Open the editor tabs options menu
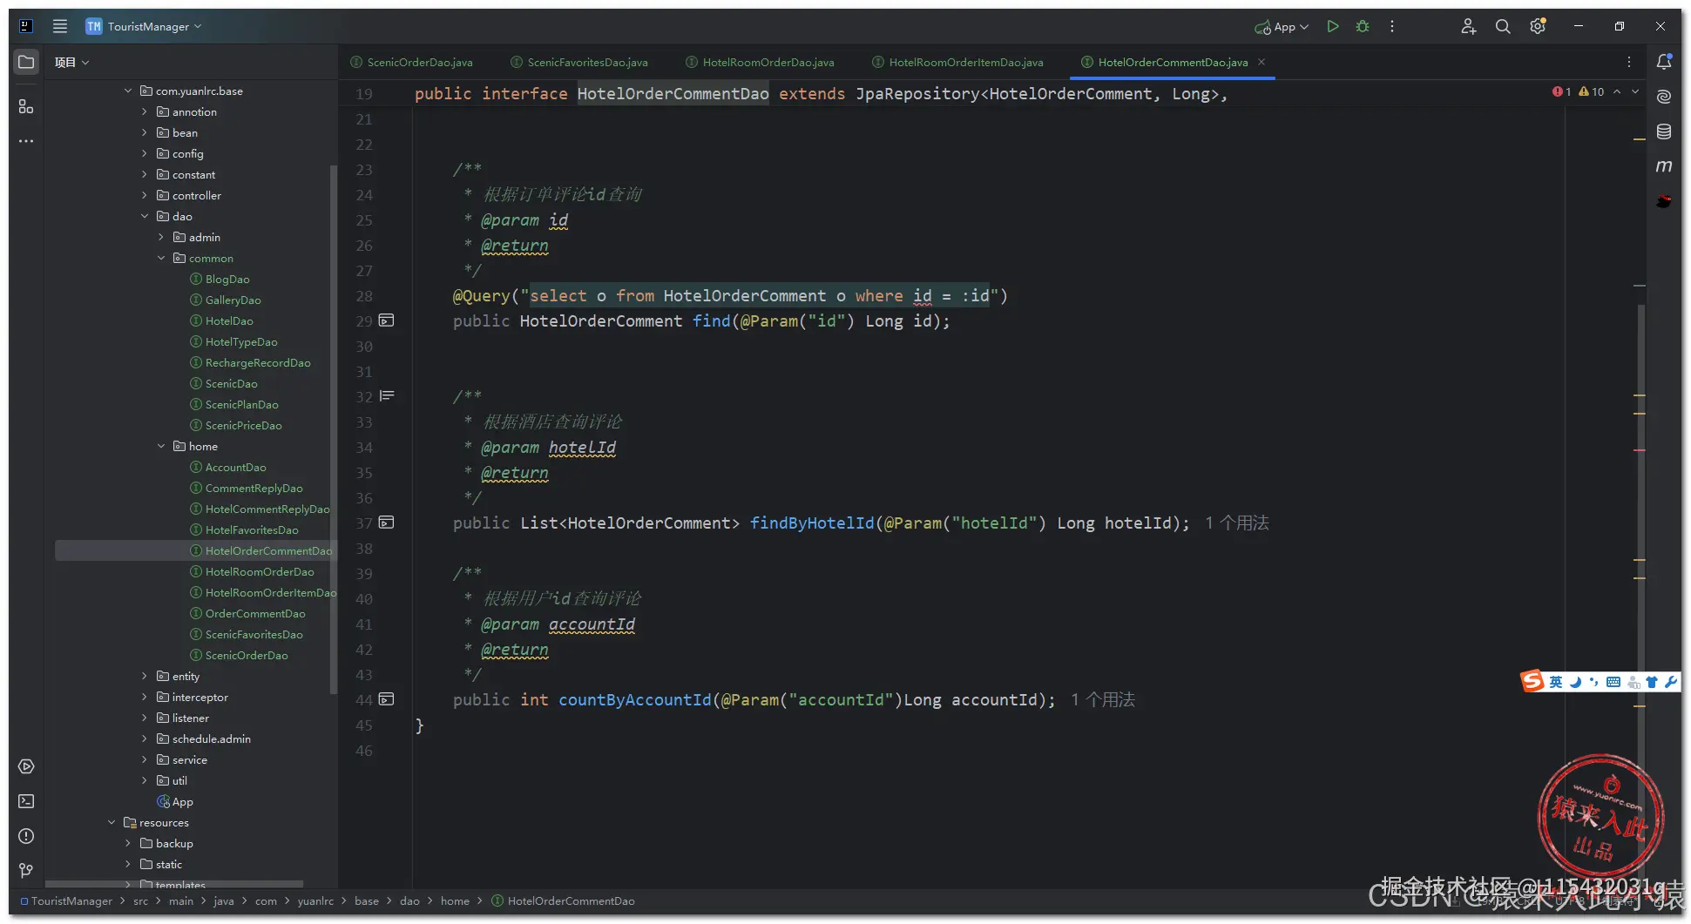The height and width of the screenshot is (924, 1691). click(1629, 62)
